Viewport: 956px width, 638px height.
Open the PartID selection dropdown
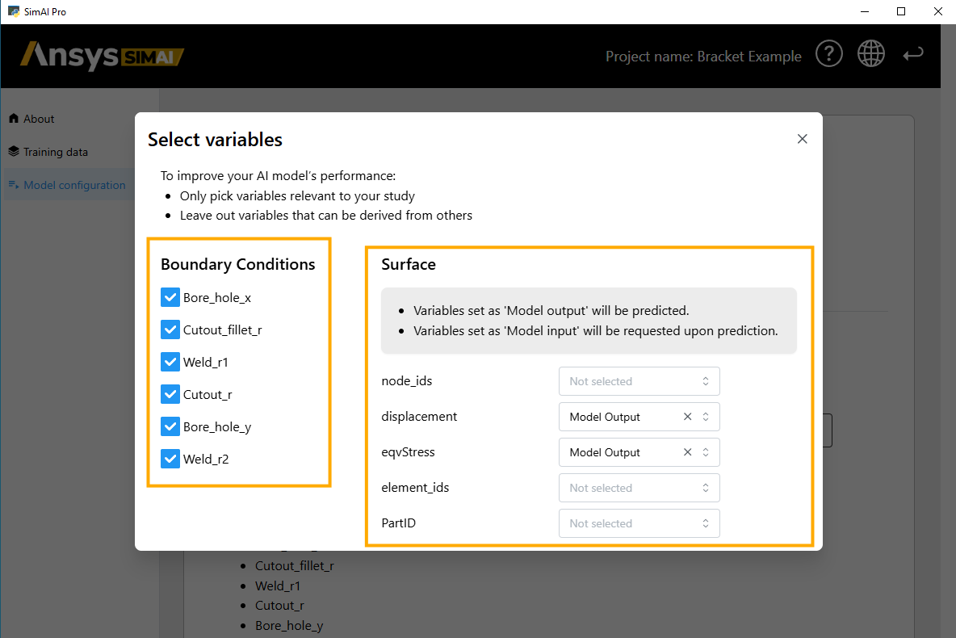pyautogui.click(x=639, y=523)
